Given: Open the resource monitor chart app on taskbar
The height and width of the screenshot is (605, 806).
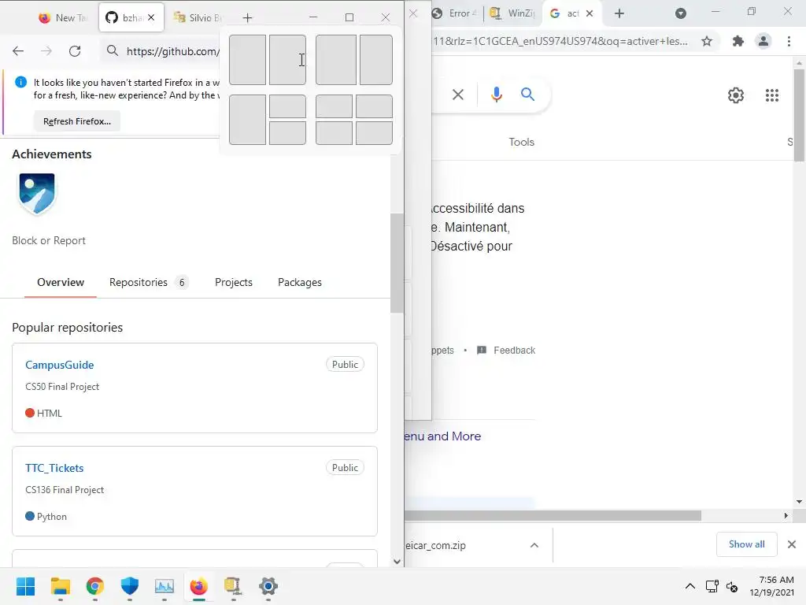Looking at the screenshot, I should tap(165, 586).
